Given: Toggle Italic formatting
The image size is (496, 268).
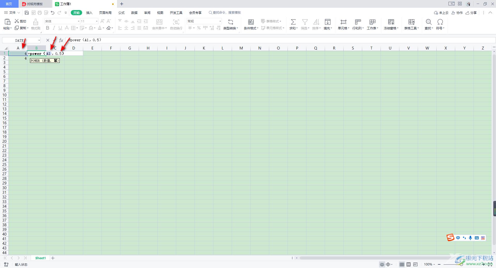Looking at the screenshot, I should coord(54,28).
